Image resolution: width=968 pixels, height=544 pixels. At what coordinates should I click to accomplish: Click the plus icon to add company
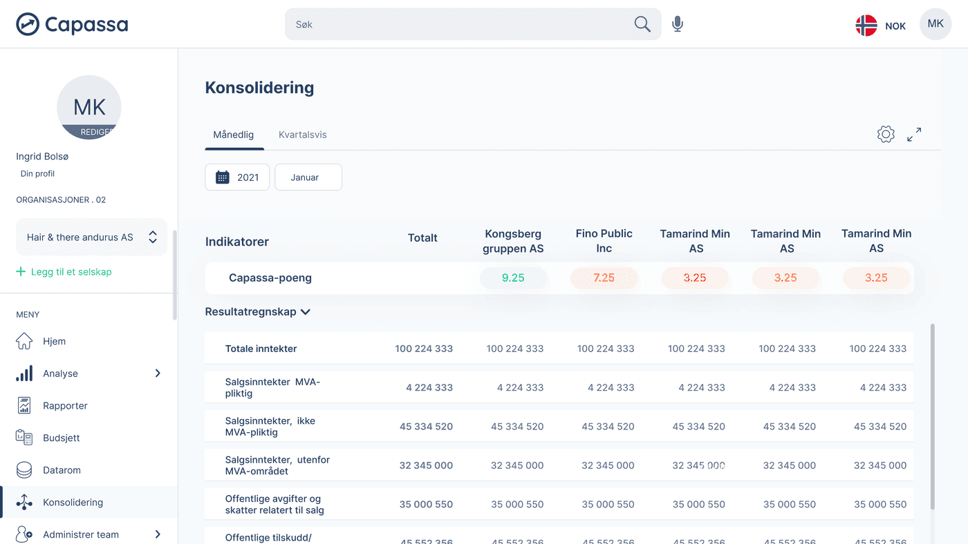click(x=21, y=272)
